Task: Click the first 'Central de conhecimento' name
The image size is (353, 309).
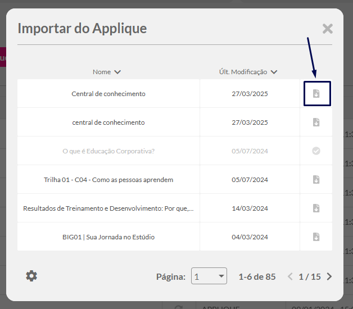Action: [108, 94]
